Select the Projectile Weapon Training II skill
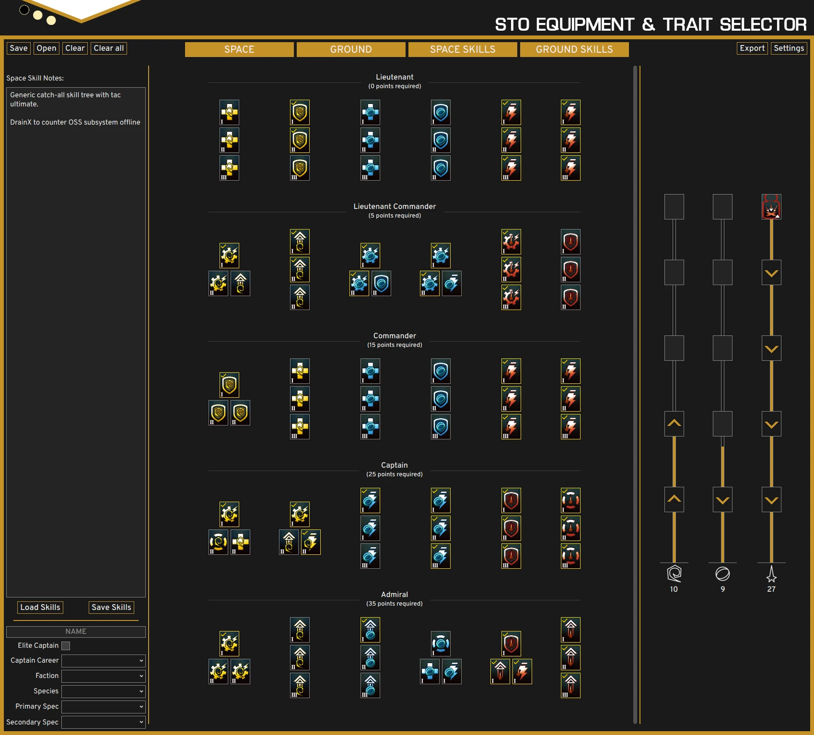 (x=570, y=140)
